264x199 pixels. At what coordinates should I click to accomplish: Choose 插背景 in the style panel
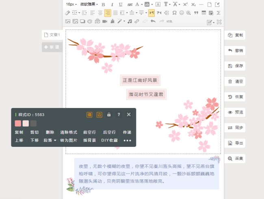(90, 140)
